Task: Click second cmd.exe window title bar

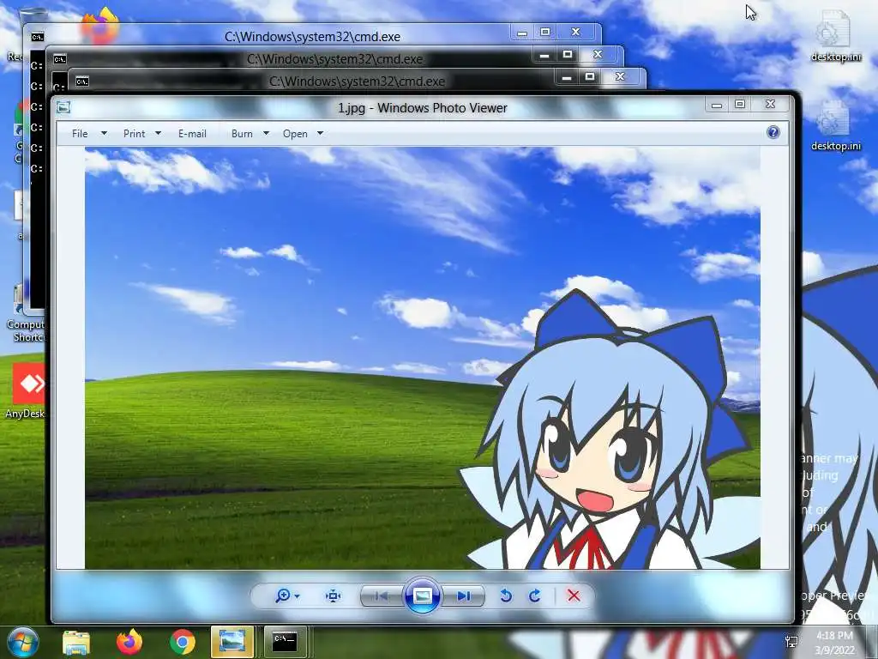Action: point(335,59)
